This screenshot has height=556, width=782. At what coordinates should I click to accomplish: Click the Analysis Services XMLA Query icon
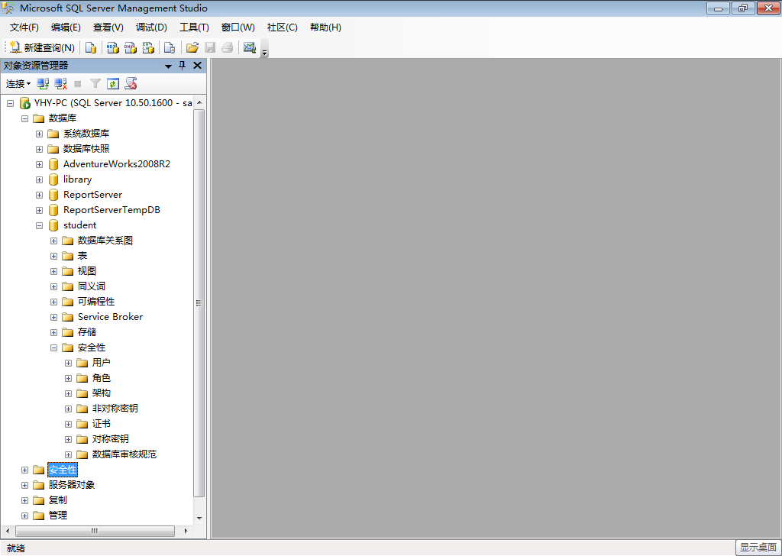coord(148,48)
